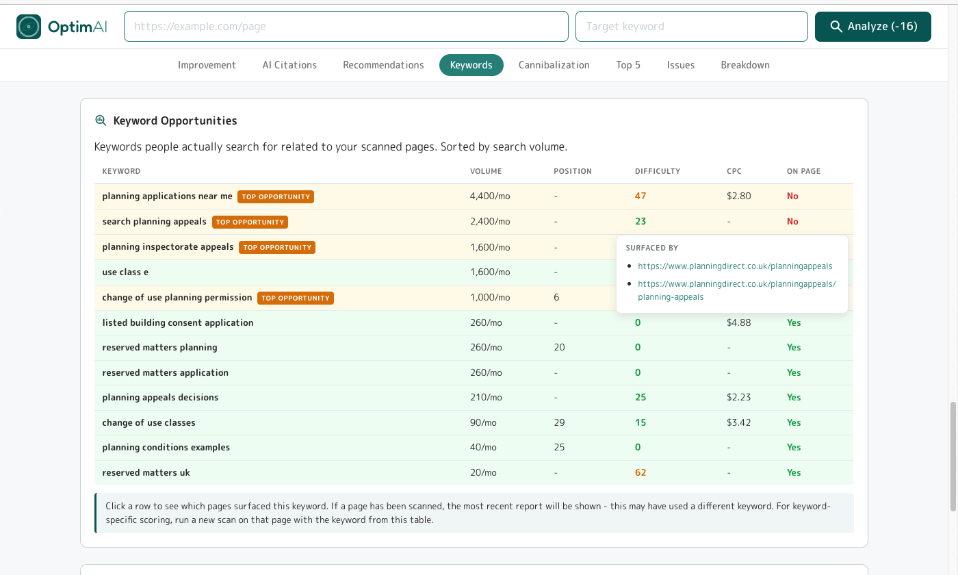Open the Recommendations tab
Viewport: 958px width, 575px height.
click(x=383, y=65)
